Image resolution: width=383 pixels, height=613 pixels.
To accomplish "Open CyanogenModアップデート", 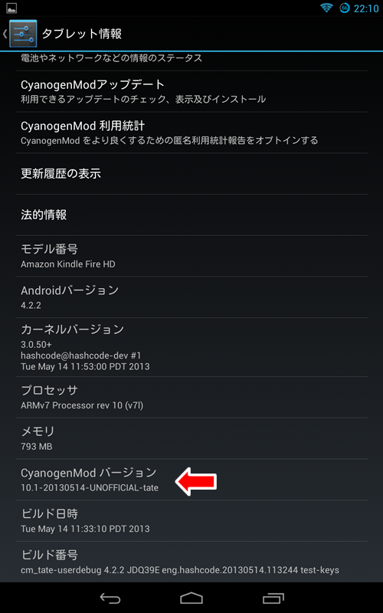I will [191, 91].
